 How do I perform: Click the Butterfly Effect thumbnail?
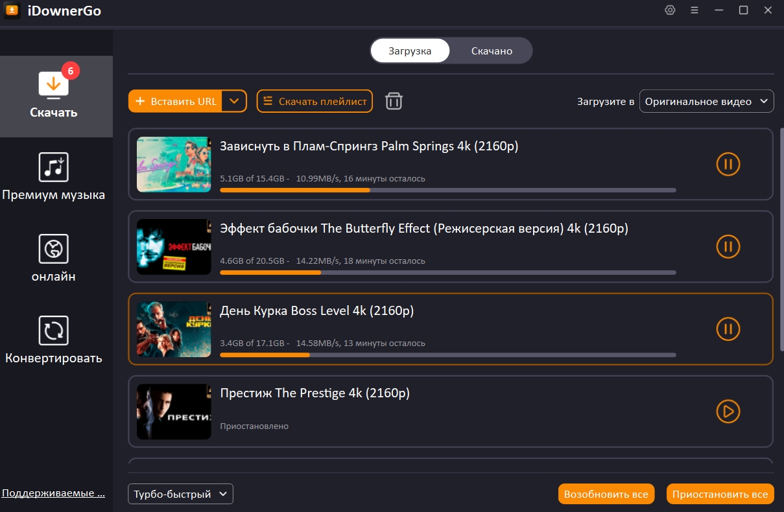174,247
